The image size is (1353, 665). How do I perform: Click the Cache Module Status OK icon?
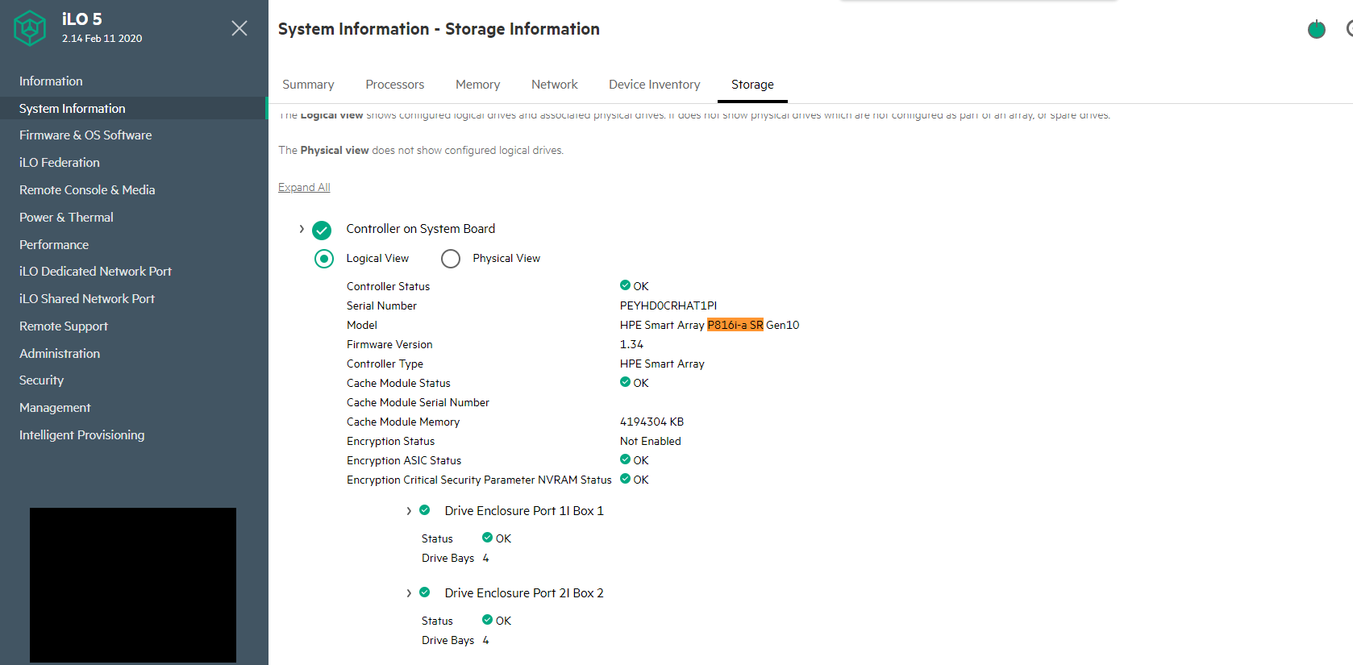(x=625, y=382)
